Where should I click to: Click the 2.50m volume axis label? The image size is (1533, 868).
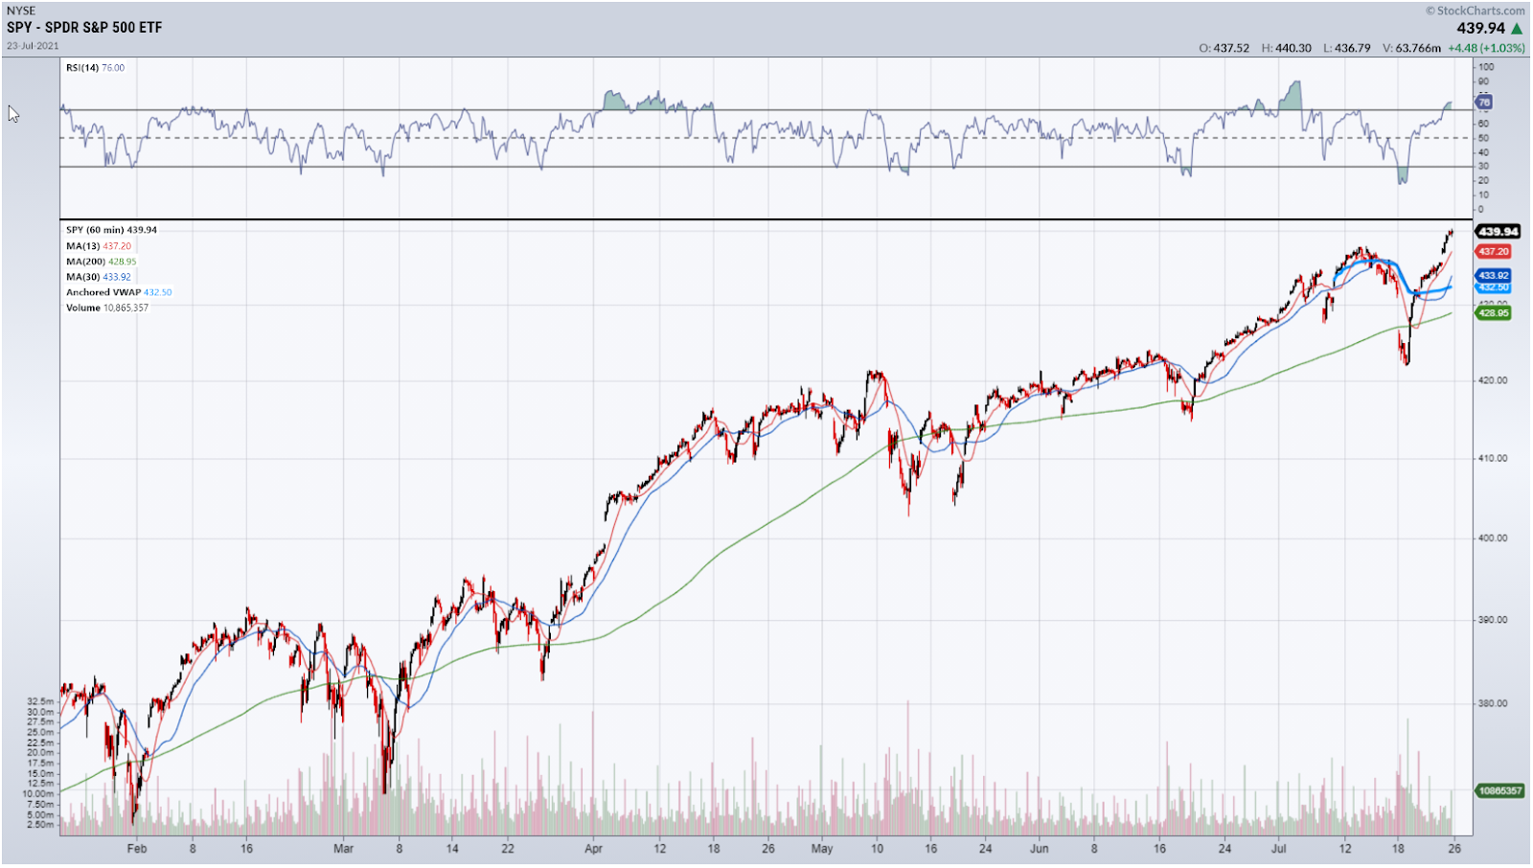(40, 825)
